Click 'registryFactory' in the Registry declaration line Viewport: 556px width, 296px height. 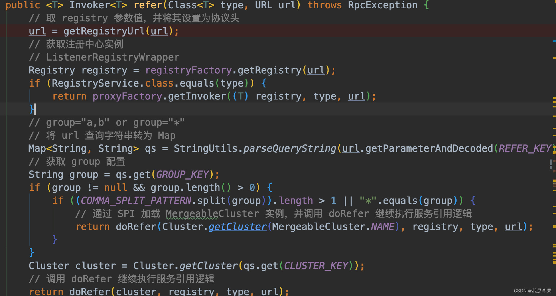point(188,70)
